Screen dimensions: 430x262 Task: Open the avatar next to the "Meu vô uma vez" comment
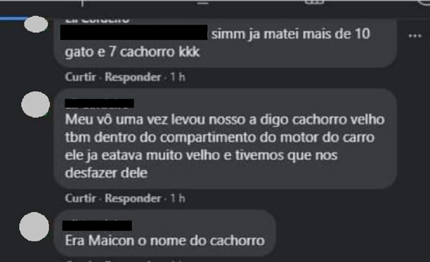pyautogui.click(x=36, y=104)
